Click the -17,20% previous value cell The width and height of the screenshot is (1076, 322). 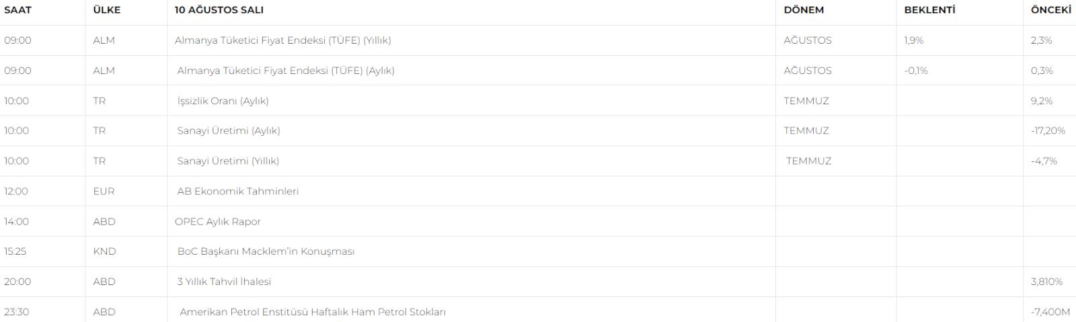click(x=1048, y=131)
